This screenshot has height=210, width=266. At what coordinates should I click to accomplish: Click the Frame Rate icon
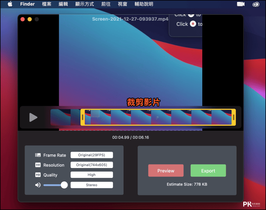pyautogui.click(x=38, y=155)
